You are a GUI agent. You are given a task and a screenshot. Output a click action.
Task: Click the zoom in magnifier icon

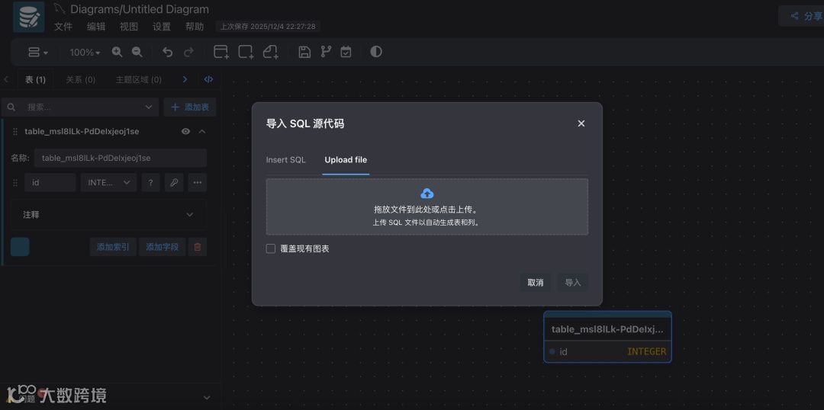117,52
